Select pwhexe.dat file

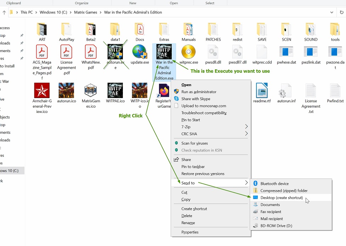(287, 54)
